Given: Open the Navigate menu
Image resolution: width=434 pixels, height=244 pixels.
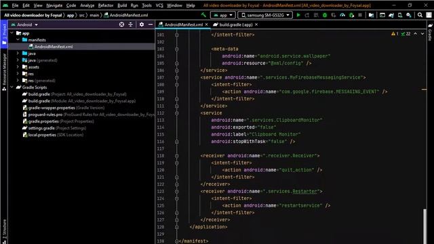Looking at the screenshot, I should coord(54,5).
